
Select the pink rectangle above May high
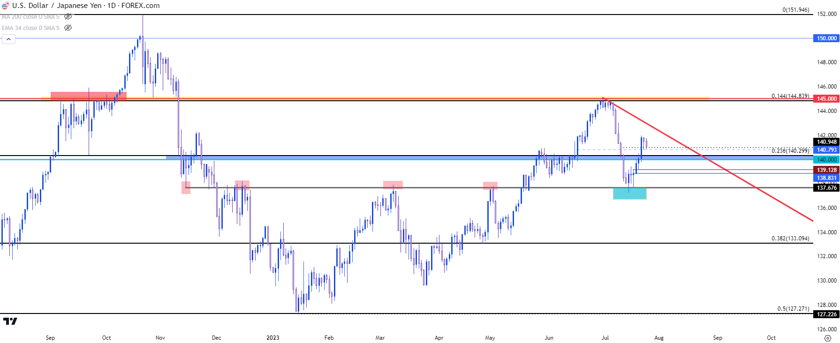click(490, 186)
